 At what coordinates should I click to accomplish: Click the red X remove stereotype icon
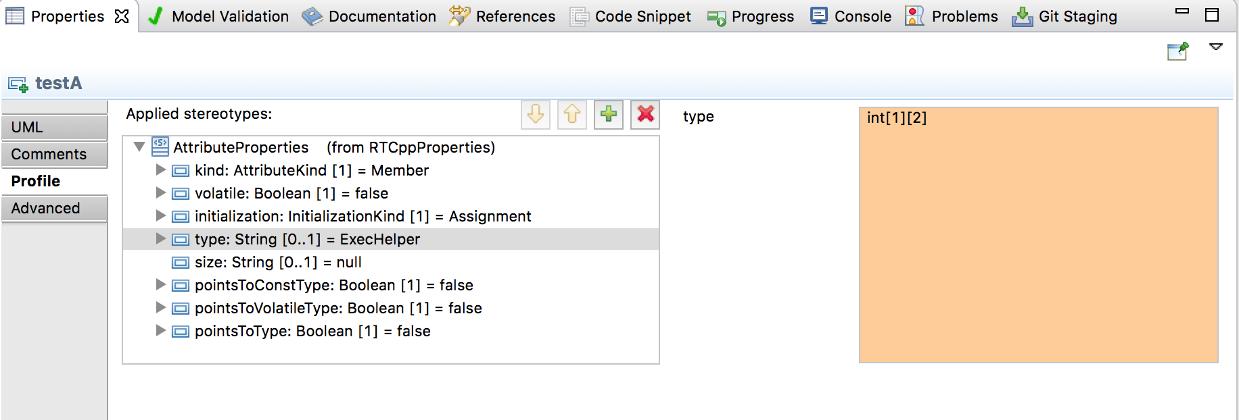646,114
